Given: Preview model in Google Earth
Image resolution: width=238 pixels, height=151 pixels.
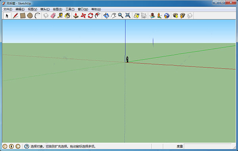Looking at the screenshot, I should 167,15.
